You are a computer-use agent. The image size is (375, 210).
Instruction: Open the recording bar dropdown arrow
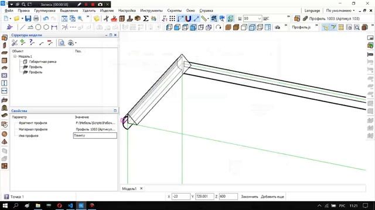pyautogui.click(x=12, y=4)
